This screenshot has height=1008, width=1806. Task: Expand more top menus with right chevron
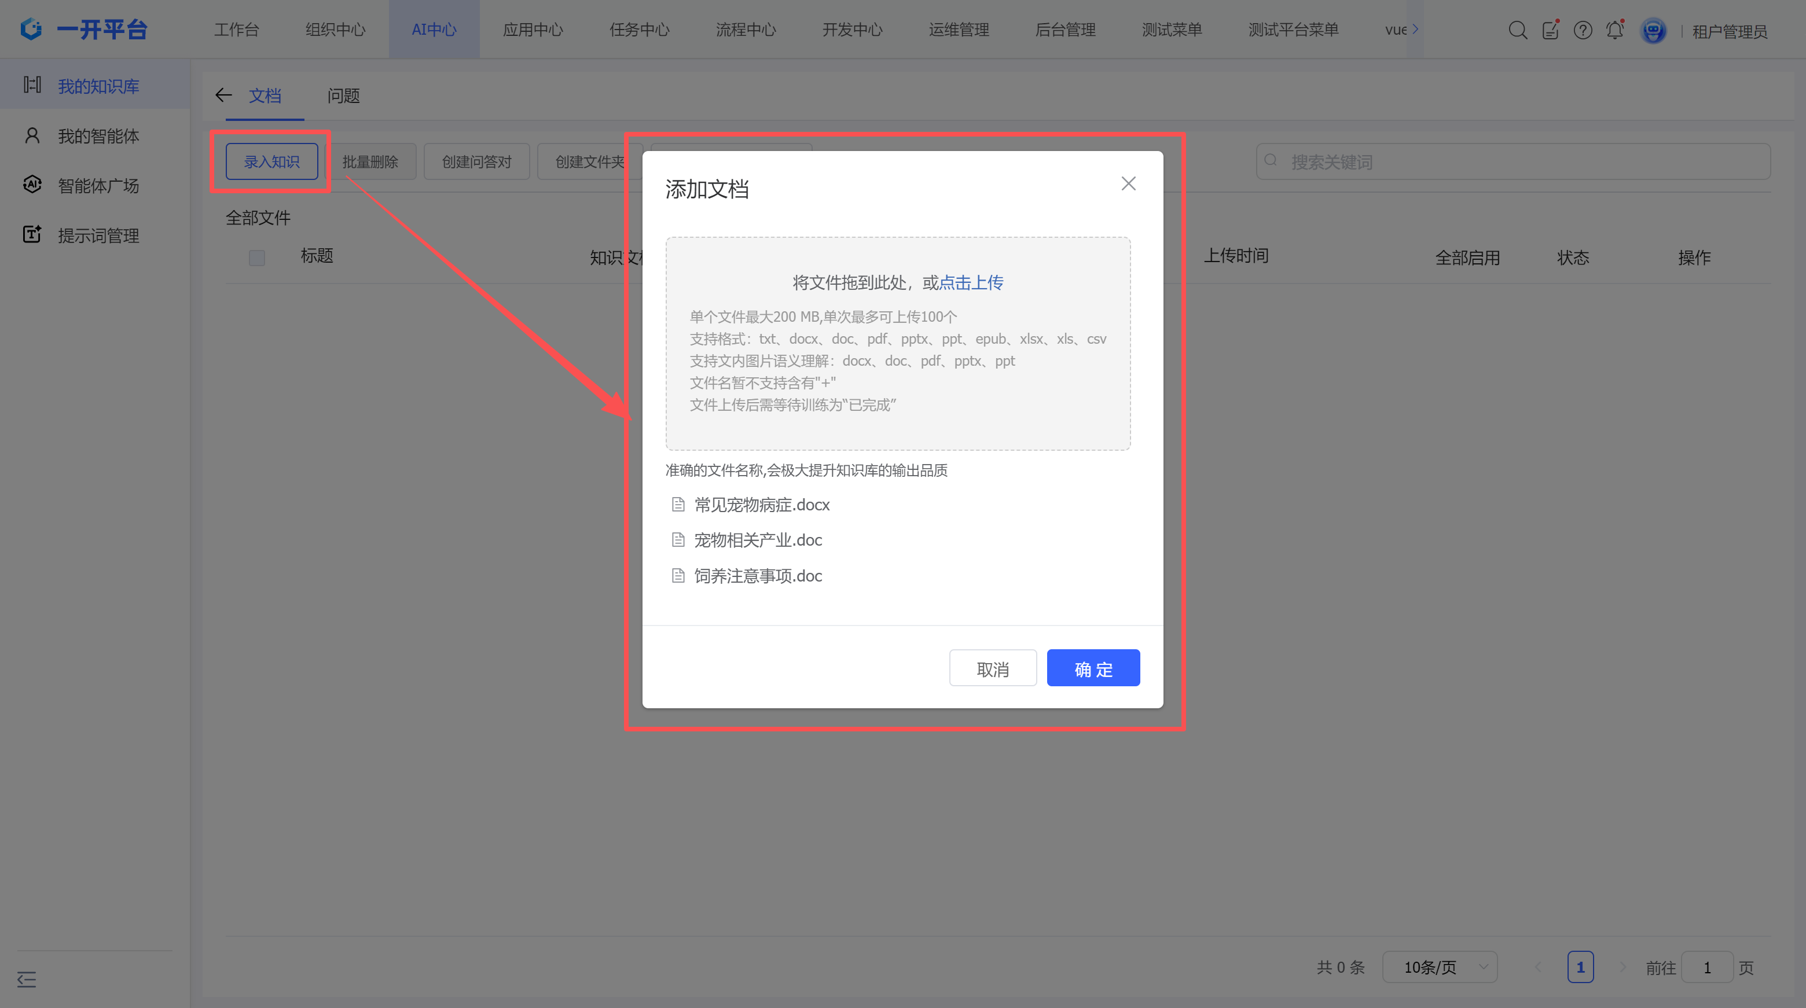[1415, 29]
